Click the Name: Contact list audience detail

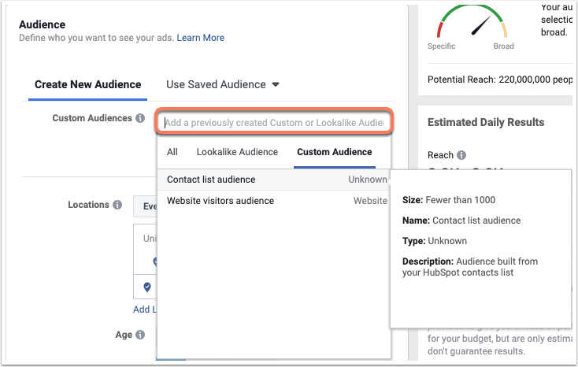461,221
